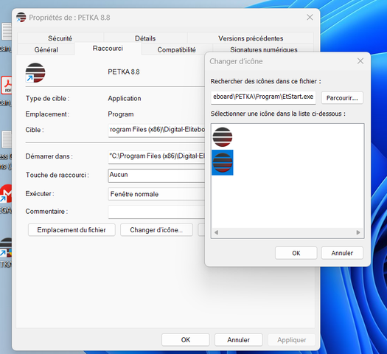Image resolution: width=387 pixels, height=354 pixels.
Task: Click the Cible target path field
Action: [156, 130]
